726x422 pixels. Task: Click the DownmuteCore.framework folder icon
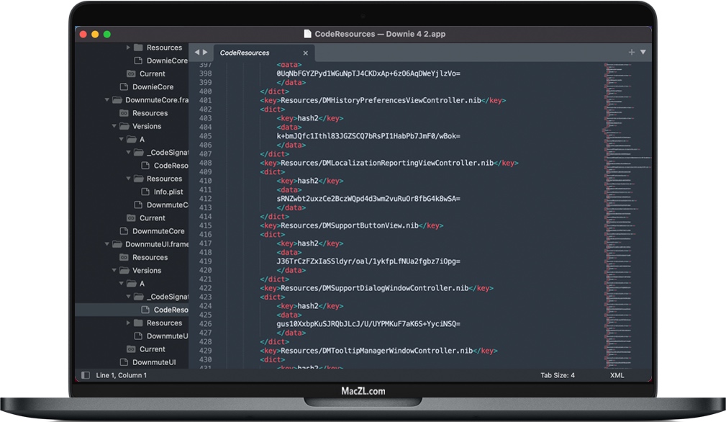117,100
